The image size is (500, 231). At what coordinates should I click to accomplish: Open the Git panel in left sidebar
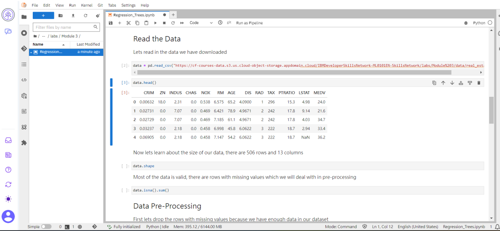[x=24, y=49]
